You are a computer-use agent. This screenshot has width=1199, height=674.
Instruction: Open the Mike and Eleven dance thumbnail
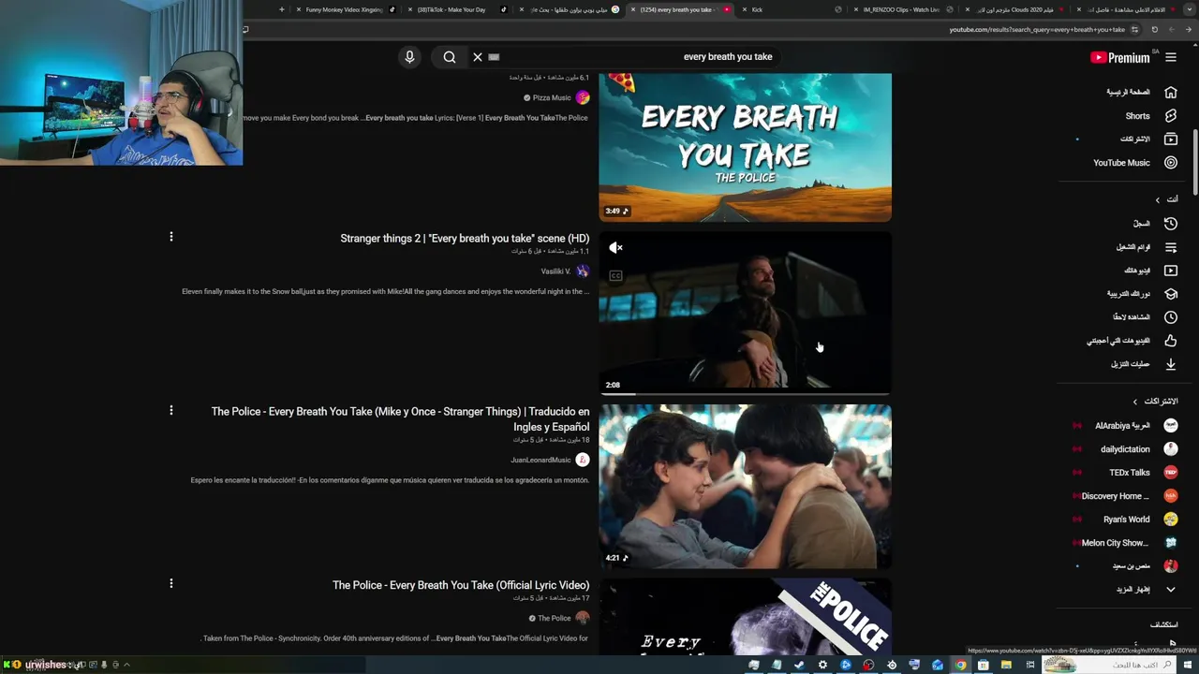click(746, 487)
